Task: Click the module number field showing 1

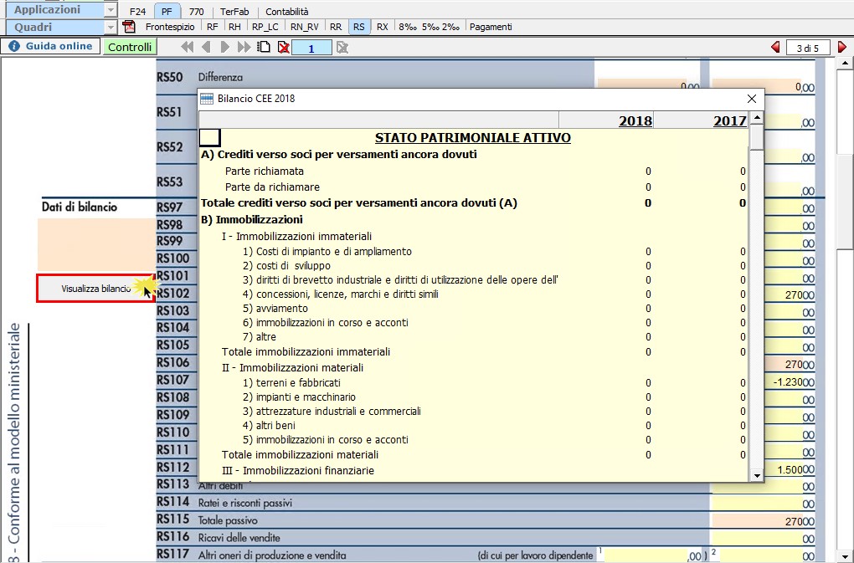Action: [x=311, y=48]
